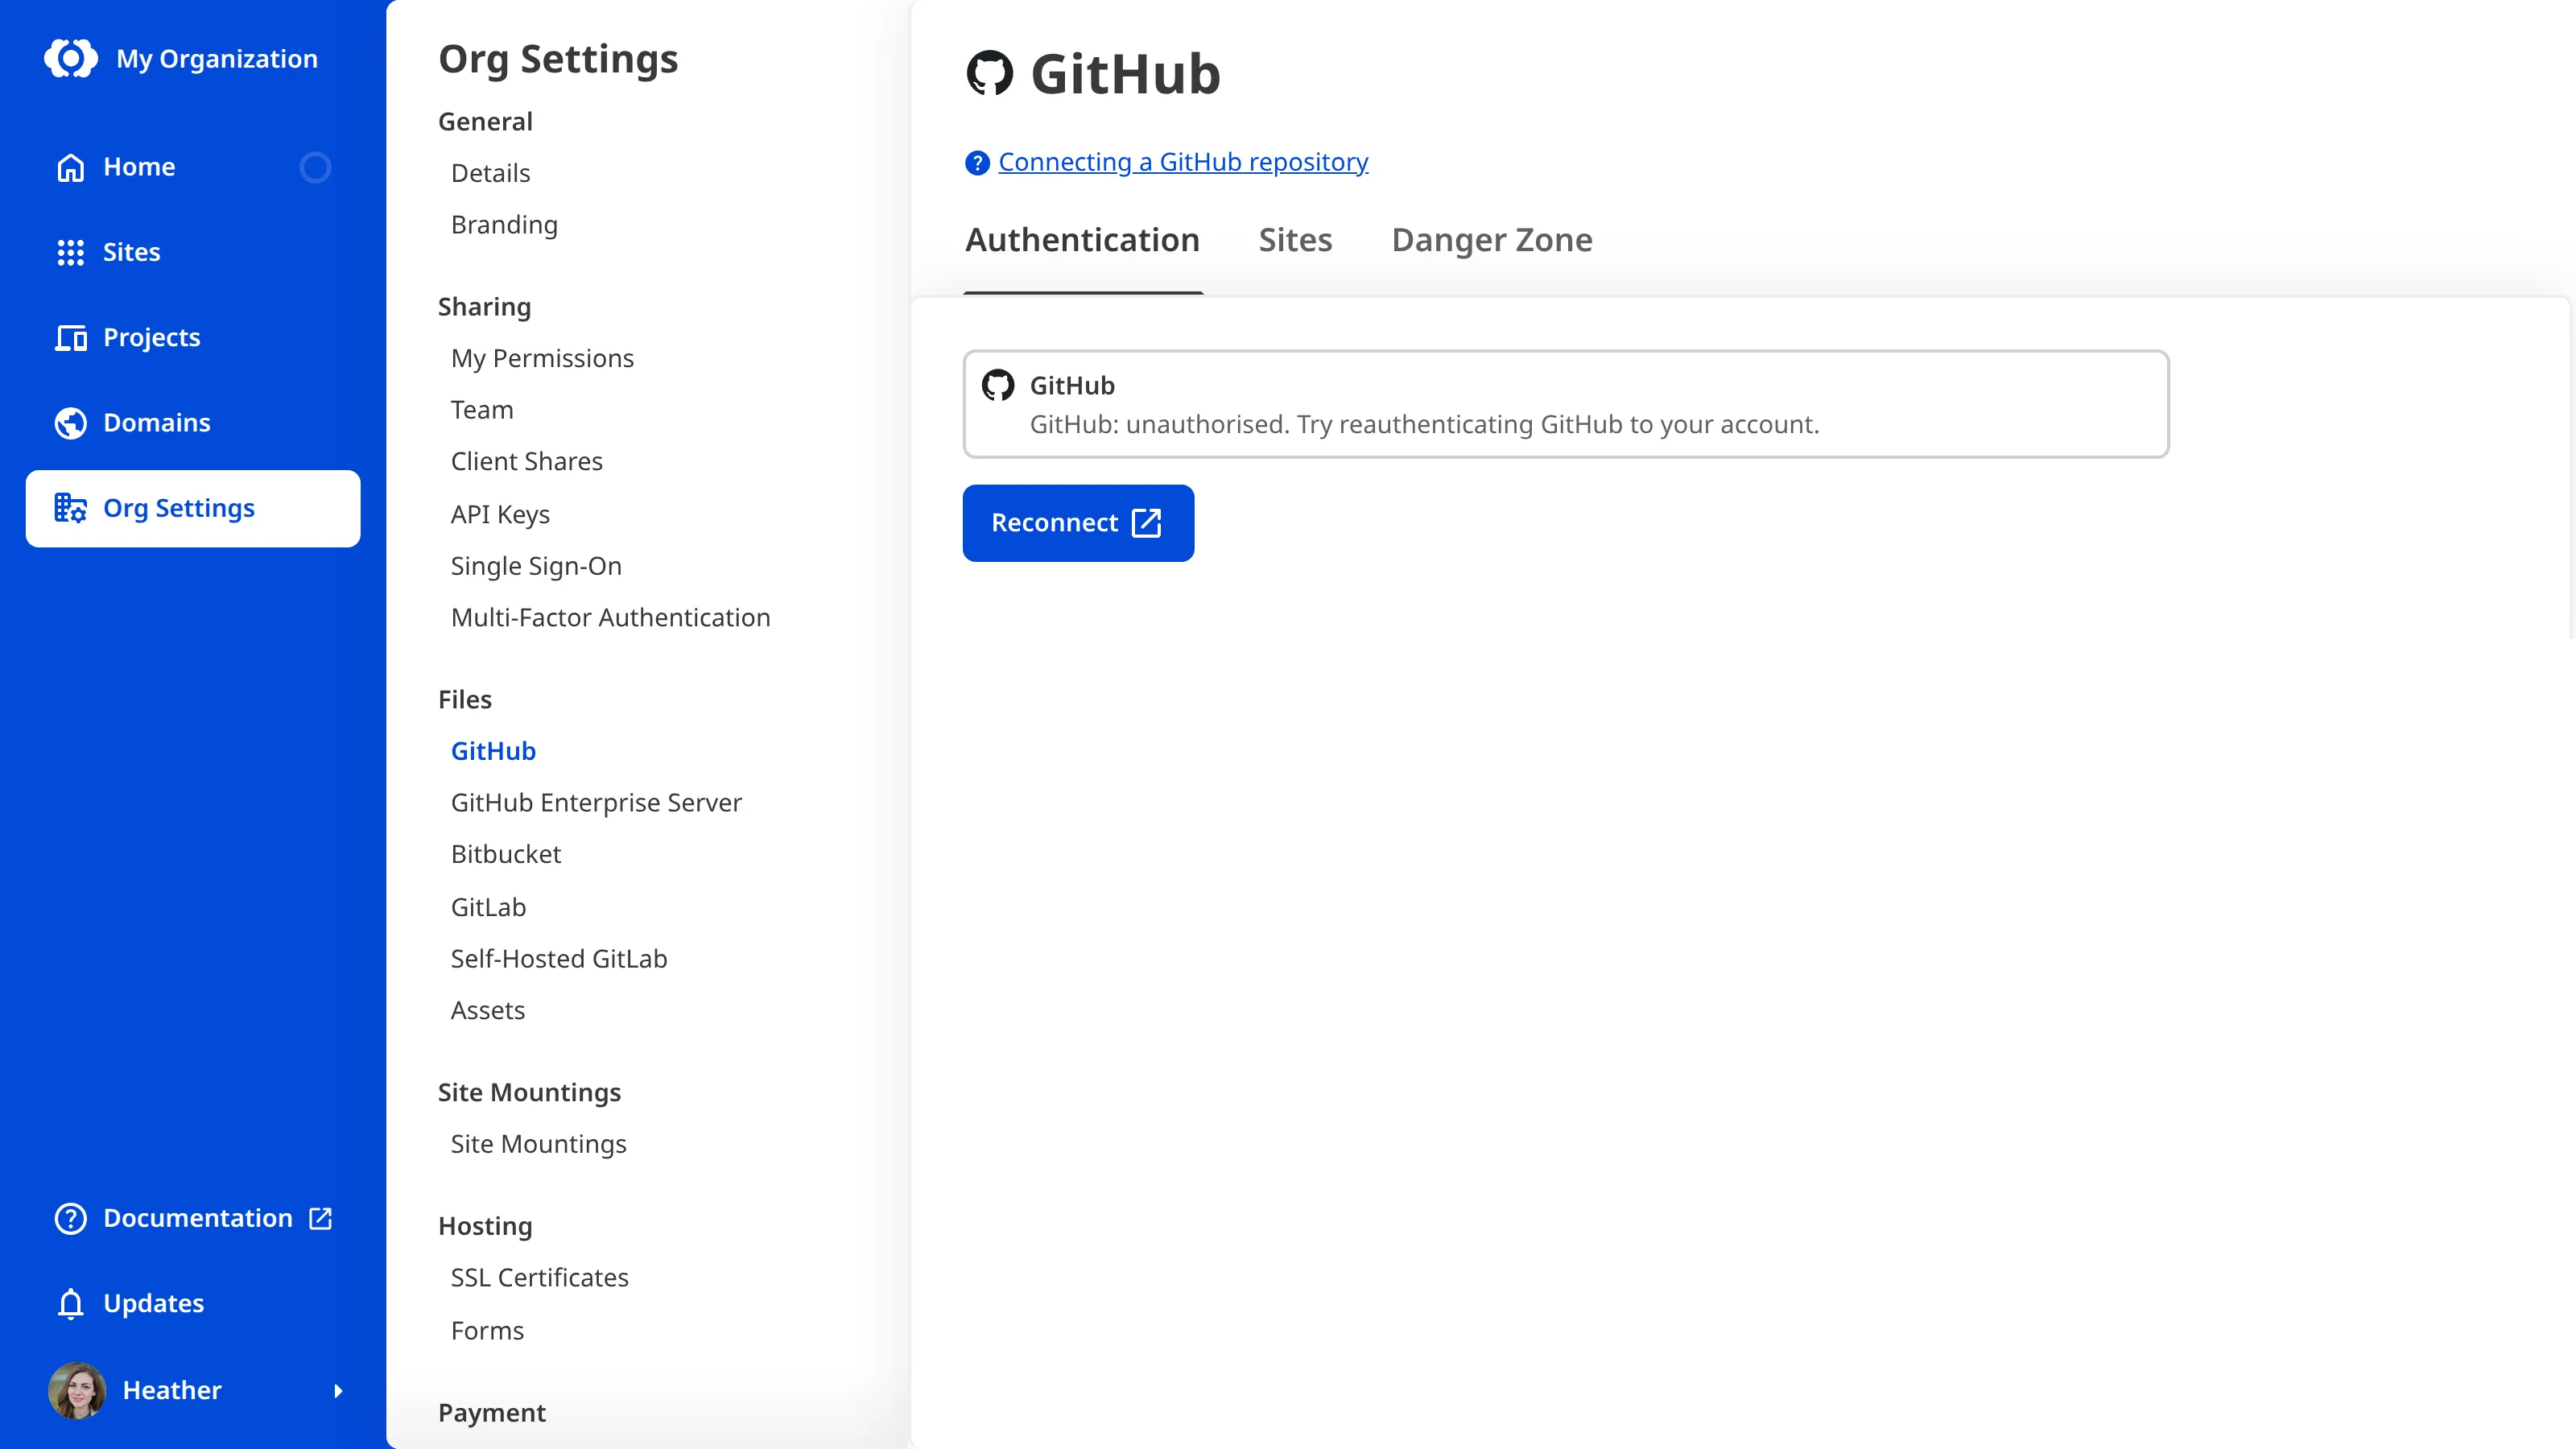Image resolution: width=2576 pixels, height=1449 pixels.
Task: Select GitHub under Files
Action: (x=494, y=751)
